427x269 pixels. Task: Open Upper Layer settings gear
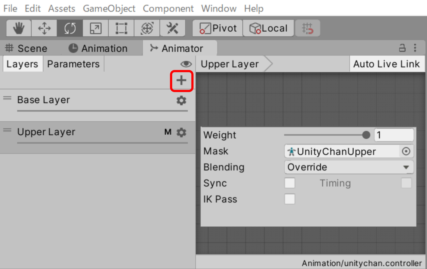point(181,132)
